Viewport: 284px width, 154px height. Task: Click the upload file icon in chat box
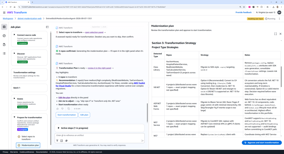(x=57, y=141)
